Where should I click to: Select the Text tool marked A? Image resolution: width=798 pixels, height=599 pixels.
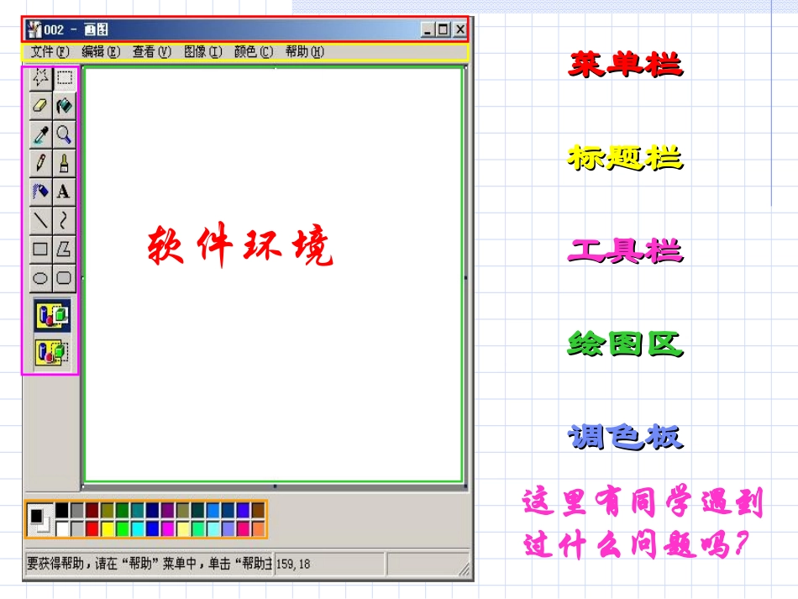(x=64, y=192)
